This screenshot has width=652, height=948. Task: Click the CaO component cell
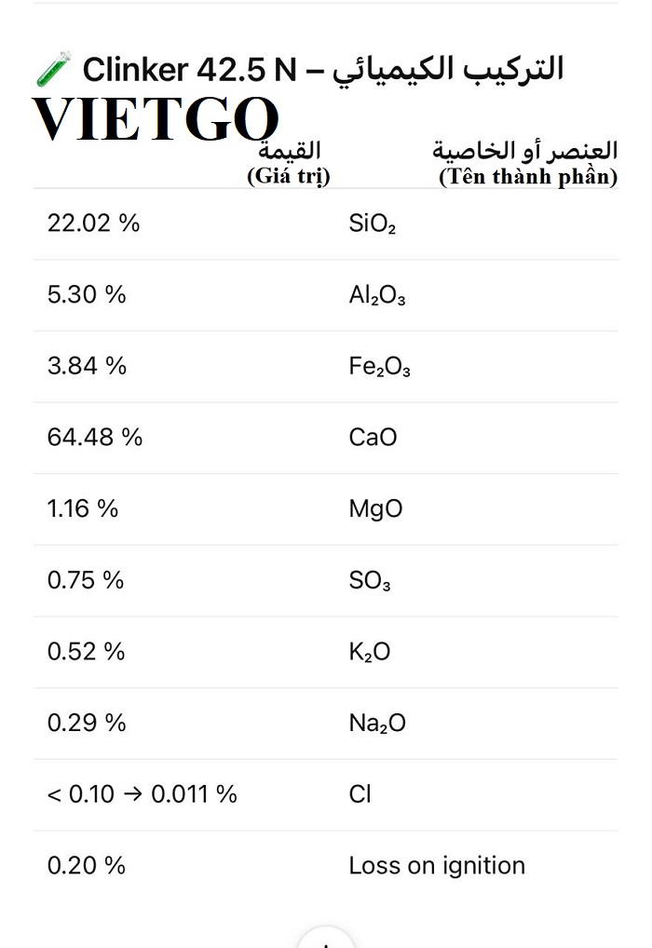(x=373, y=438)
